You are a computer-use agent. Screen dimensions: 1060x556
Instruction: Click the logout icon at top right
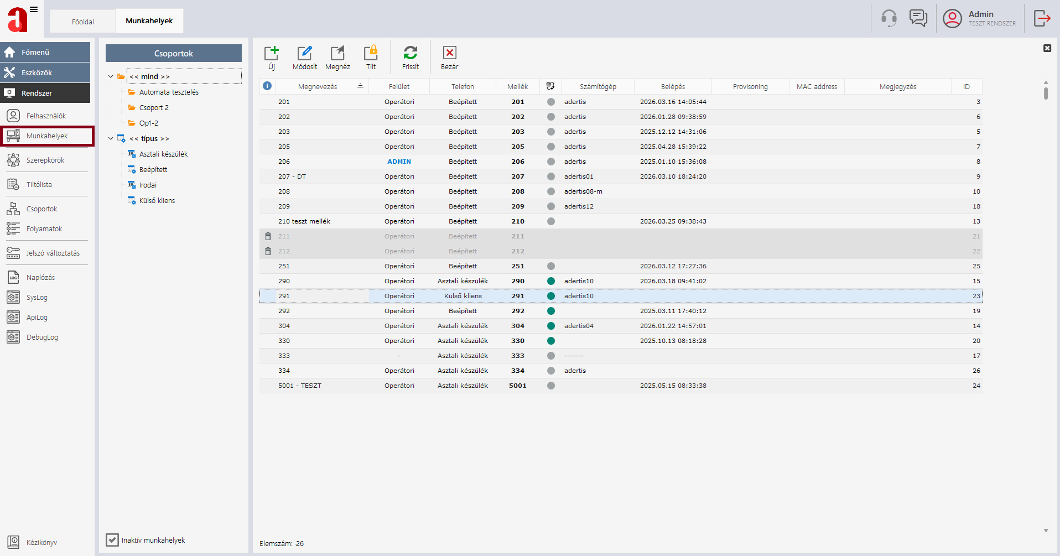tap(1042, 18)
